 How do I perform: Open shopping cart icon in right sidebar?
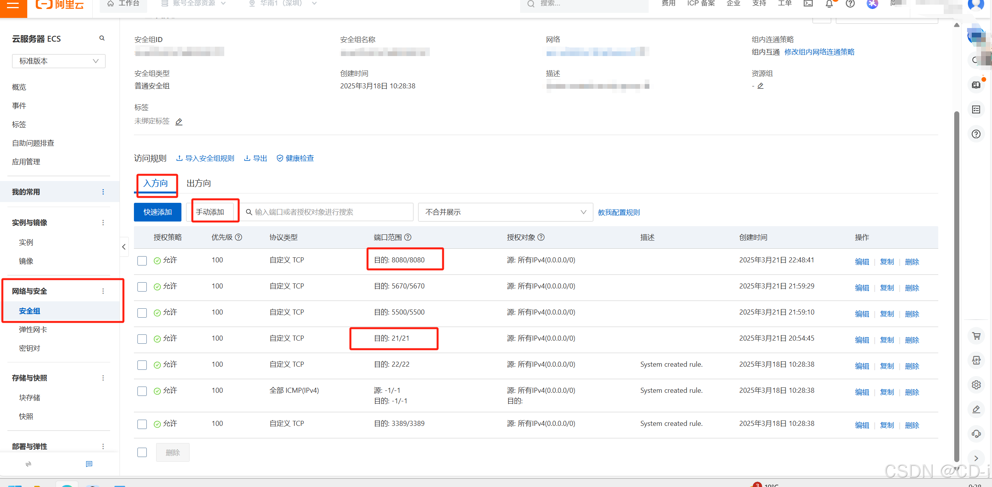pos(976,336)
